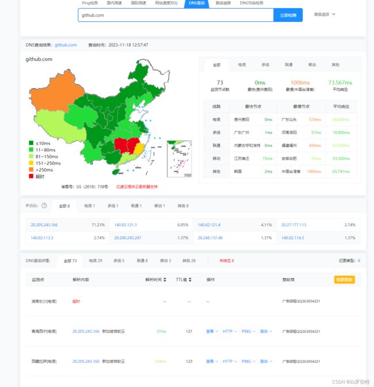Screen dimensions: 374x387
Task: Open IP 20.200.245.247 link
Action: click(x=128, y=238)
